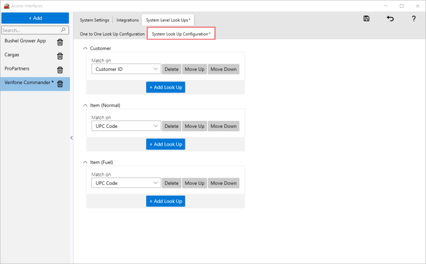Delete Verifone Commander using trash icon

[60, 84]
